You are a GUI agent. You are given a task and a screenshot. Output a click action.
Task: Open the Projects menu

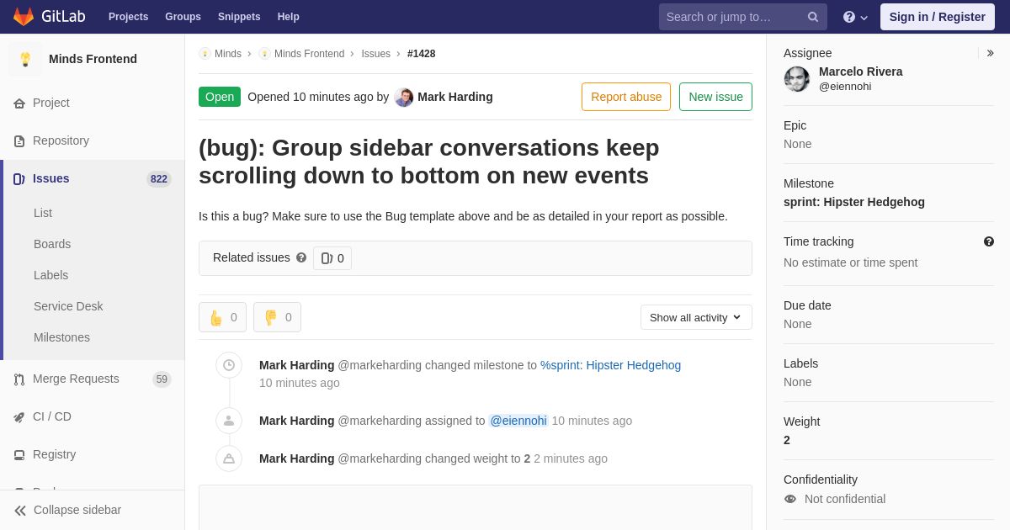[129, 17]
